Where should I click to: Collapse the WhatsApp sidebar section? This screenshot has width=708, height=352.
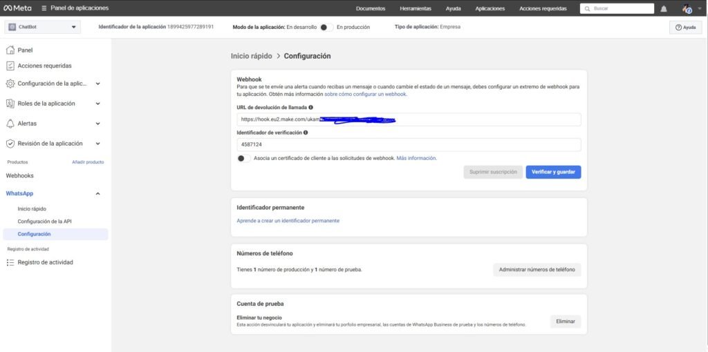[97, 193]
